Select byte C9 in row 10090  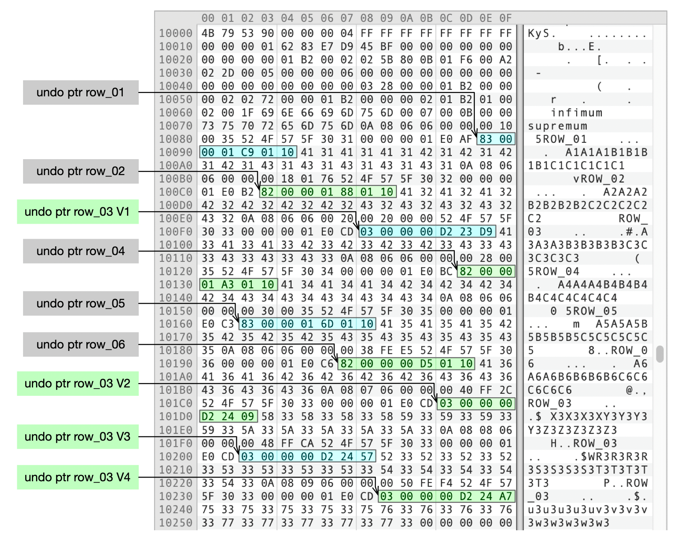click(x=248, y=152)
